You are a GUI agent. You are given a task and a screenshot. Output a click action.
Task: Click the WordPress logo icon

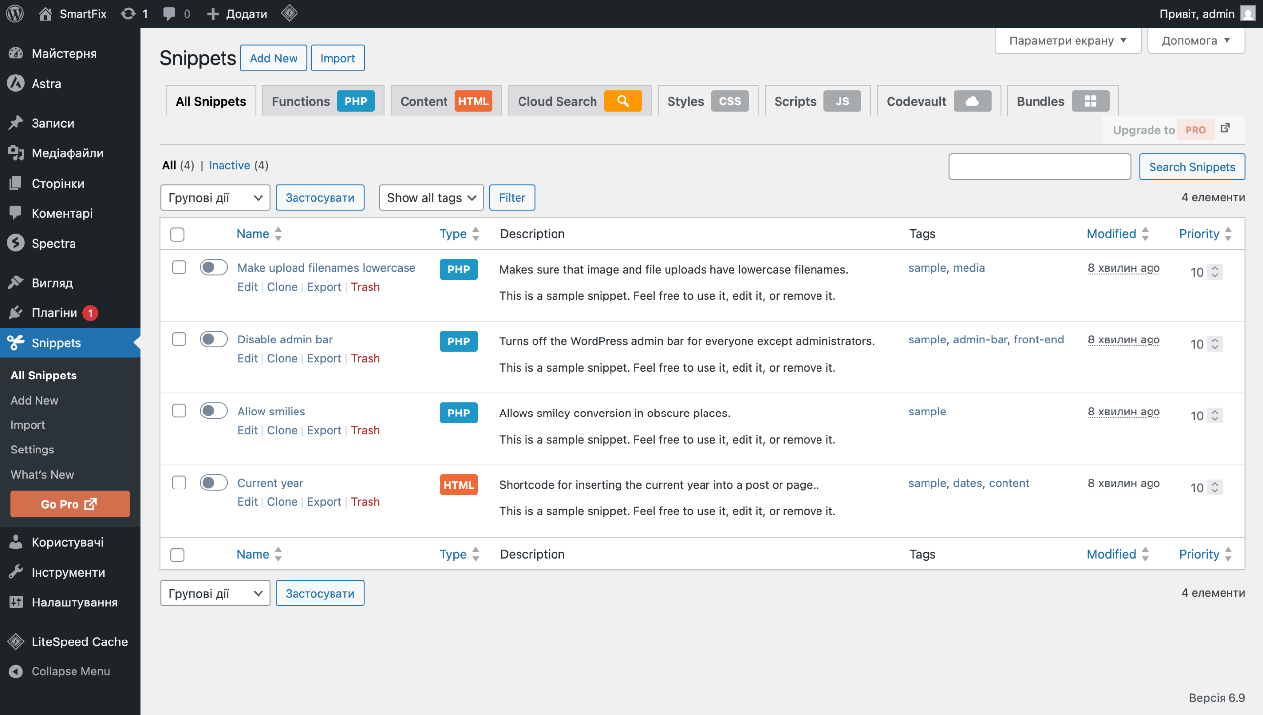15,13
